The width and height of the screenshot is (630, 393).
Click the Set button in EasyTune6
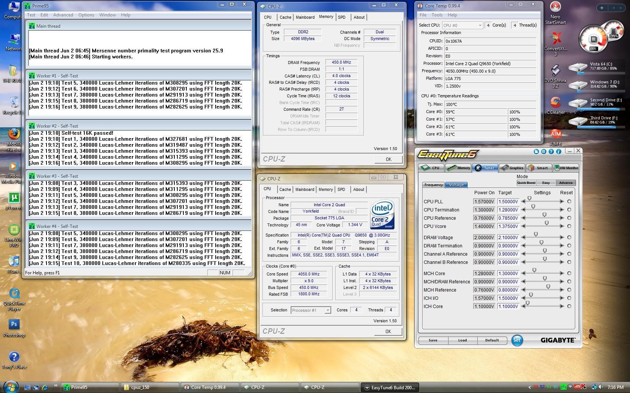pos(517,340)
